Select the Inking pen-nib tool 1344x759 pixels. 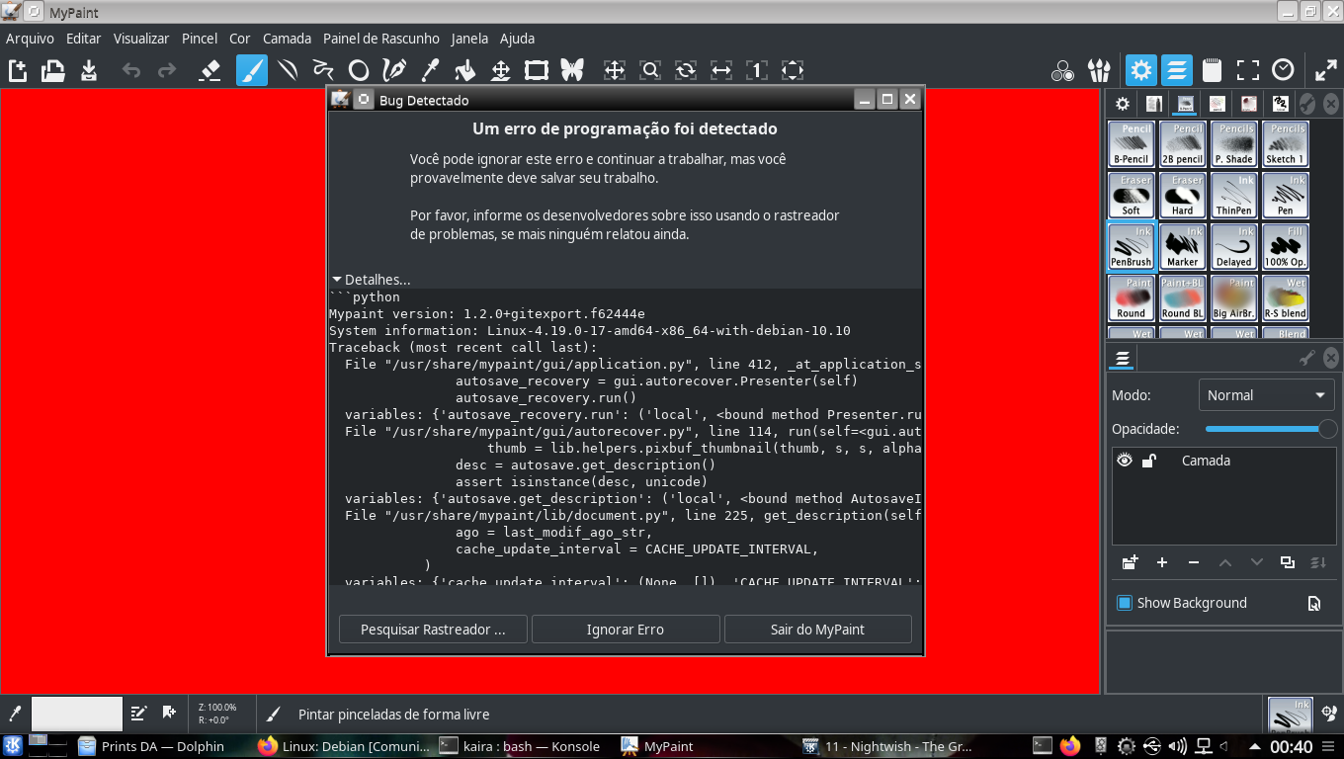[x=394, y=70]
